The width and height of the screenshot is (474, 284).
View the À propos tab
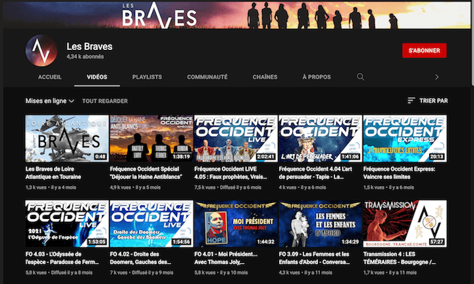click(x=317, y=77)
